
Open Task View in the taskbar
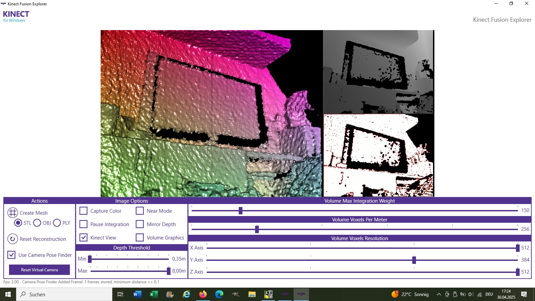pos(120,294)
